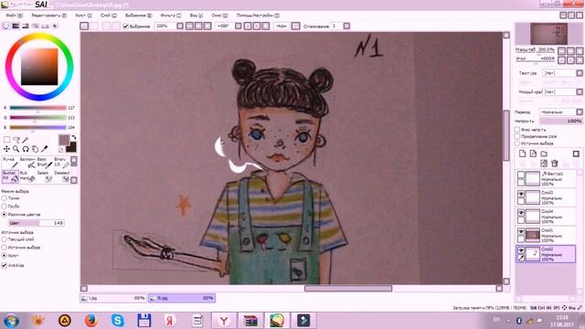Swap foreground and background colors
Screen dimensions: 585x329
click(73, 137)
